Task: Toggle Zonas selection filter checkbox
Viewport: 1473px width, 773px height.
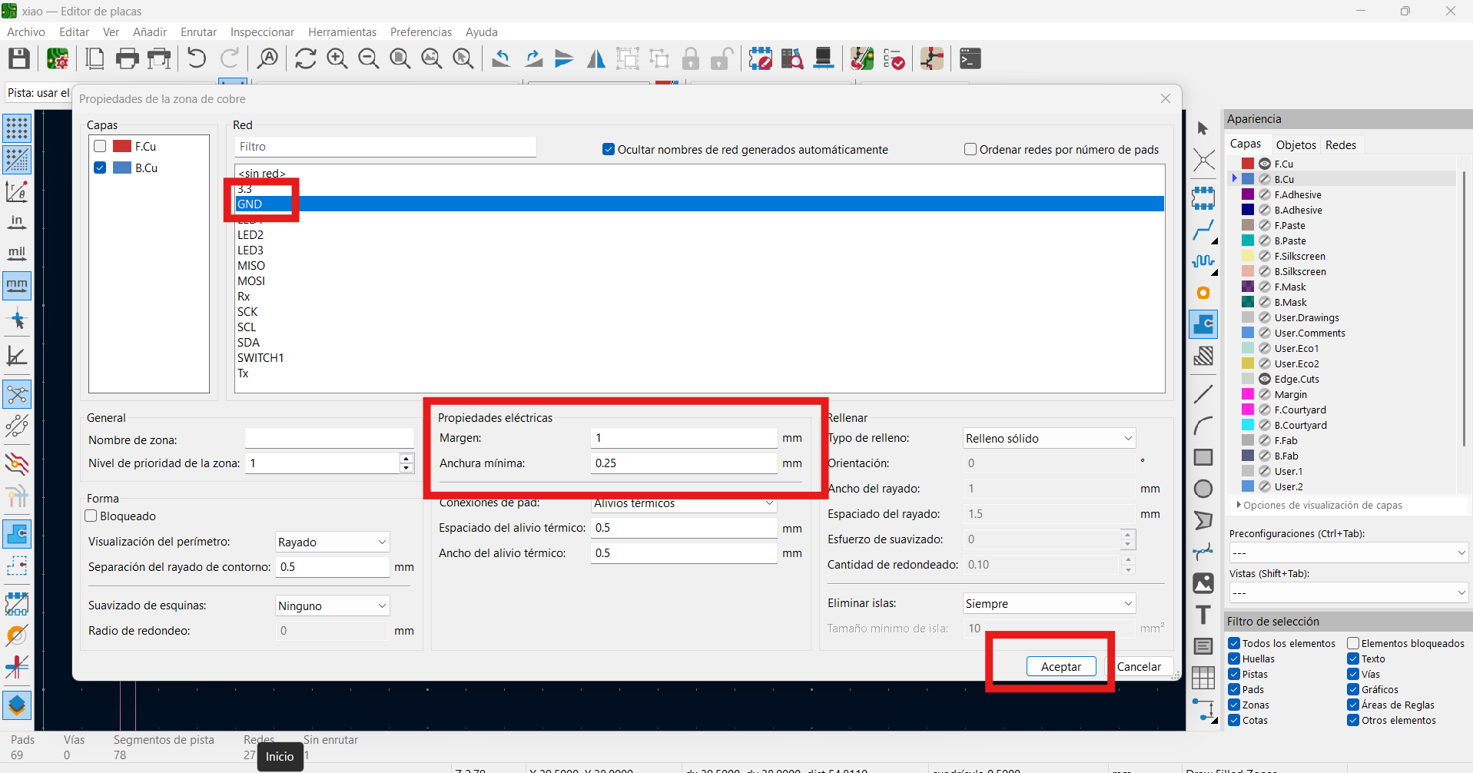Action: click(1234, 705)
